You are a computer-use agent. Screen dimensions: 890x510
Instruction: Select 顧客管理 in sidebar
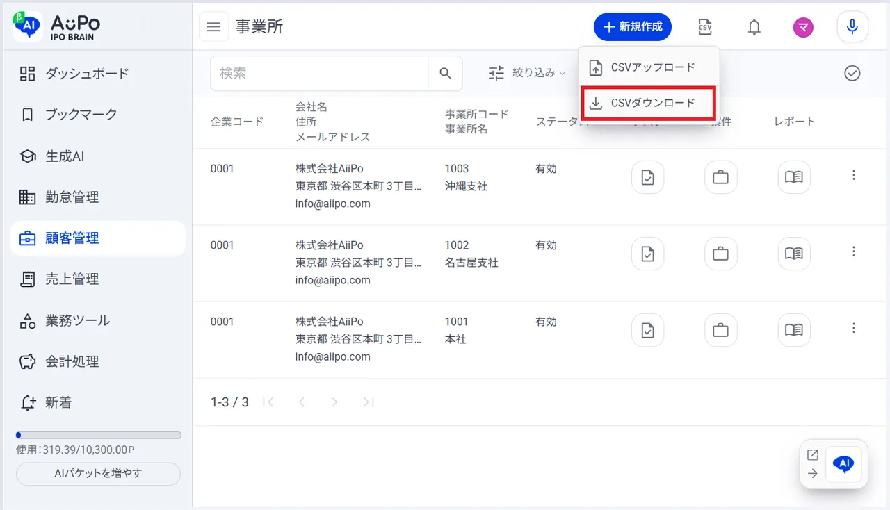[98, 238]
